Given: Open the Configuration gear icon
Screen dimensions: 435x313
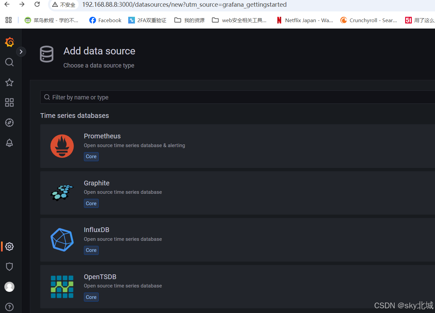Looking at the screenshot, I should 9,247.
